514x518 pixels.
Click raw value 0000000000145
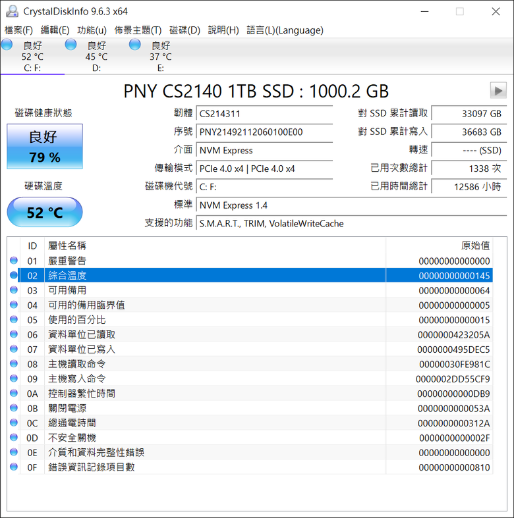click(454, 276)
